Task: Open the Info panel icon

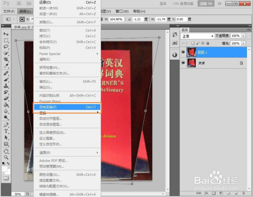Action: click(x=175, y=55)
